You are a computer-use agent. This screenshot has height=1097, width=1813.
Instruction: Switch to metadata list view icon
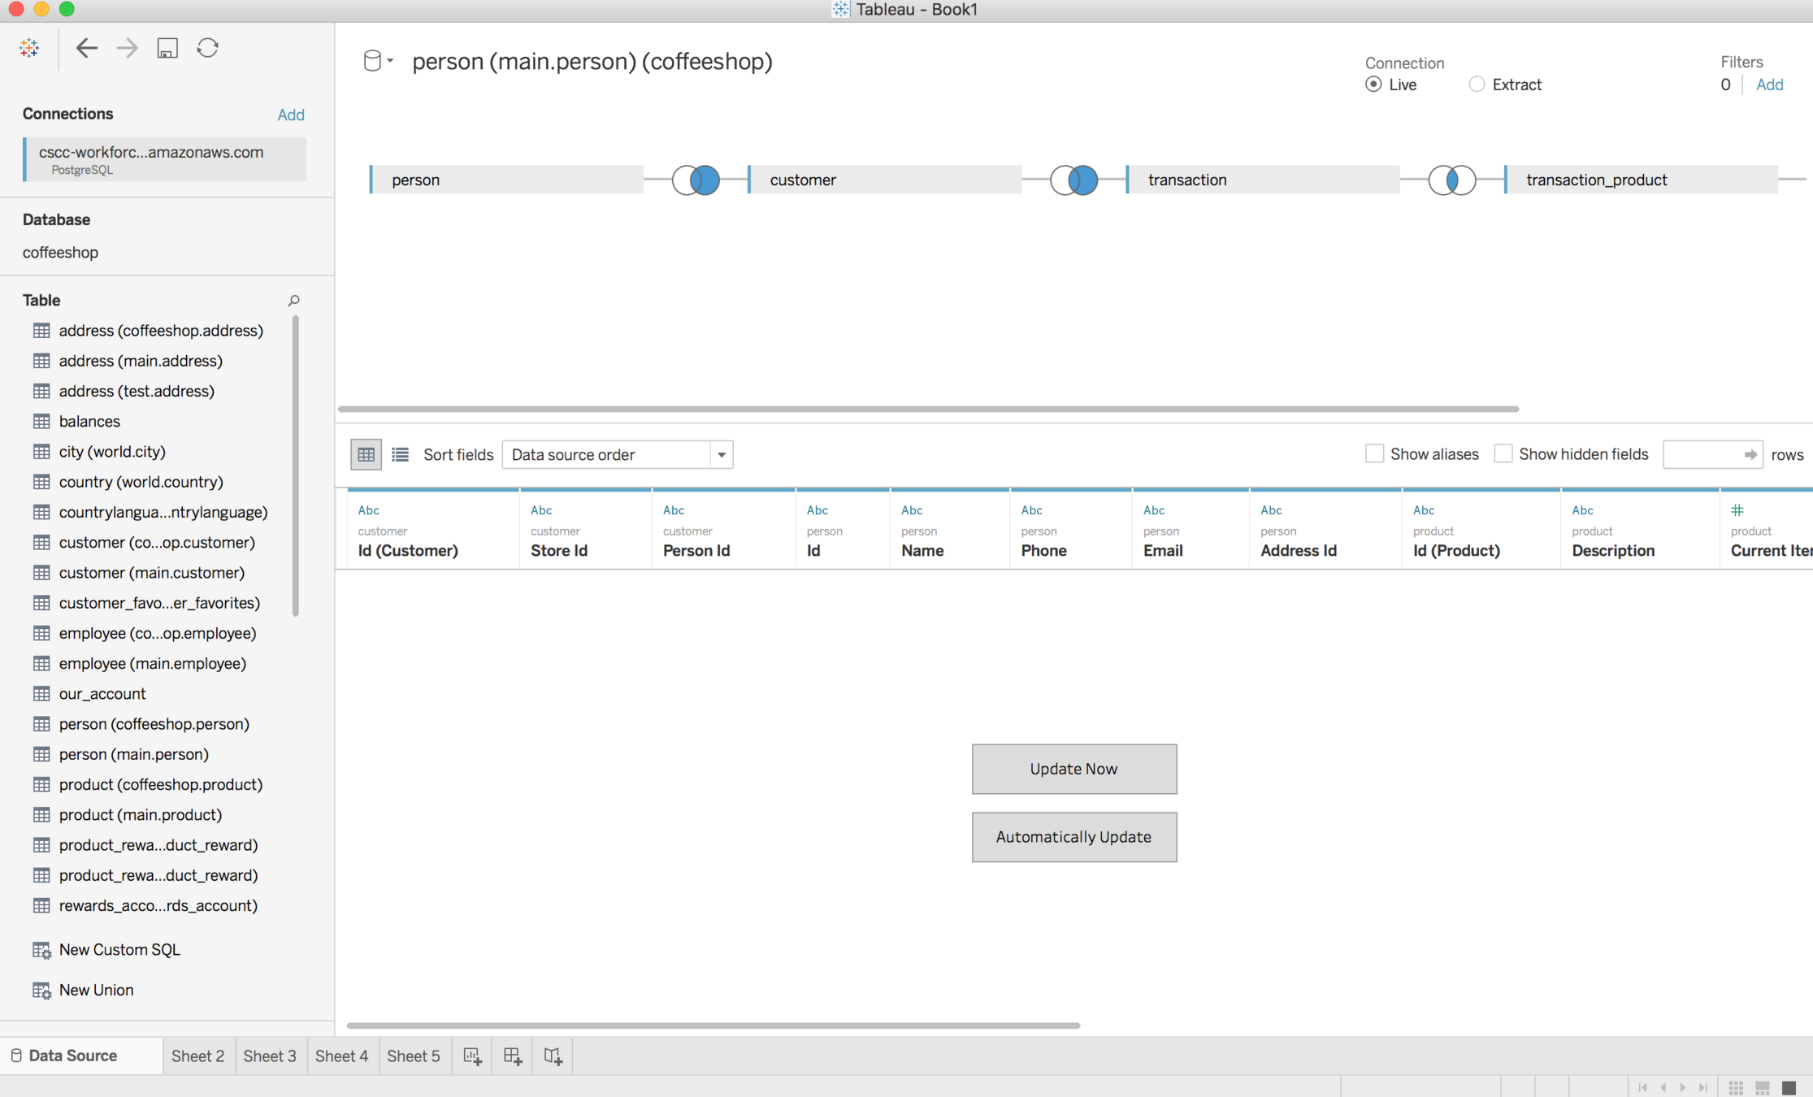[x=400, y=454]
